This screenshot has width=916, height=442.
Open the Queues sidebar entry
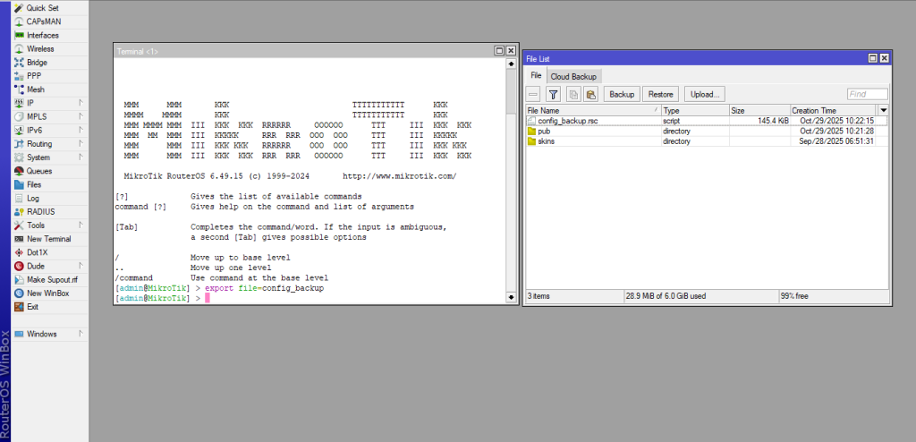(x=39, y=171)
